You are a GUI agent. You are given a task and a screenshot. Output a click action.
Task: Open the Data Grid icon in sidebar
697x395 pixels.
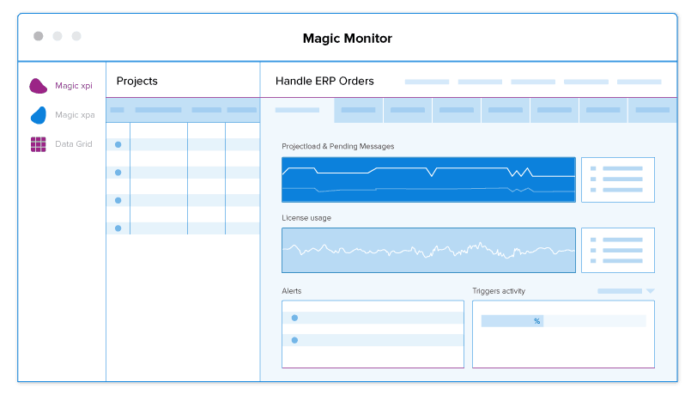[x=38, y=144]
